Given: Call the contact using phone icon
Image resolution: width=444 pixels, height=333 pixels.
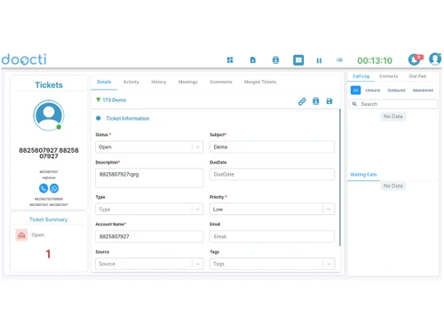Looking at the screenshot, I should pyautogui.click(x=44, y=188).
